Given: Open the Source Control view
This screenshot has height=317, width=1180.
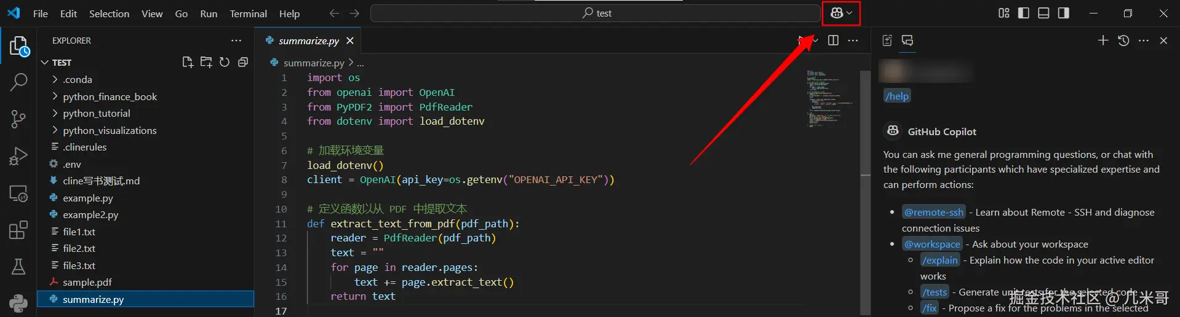Looking at the screenshot, I should (18, 119).
